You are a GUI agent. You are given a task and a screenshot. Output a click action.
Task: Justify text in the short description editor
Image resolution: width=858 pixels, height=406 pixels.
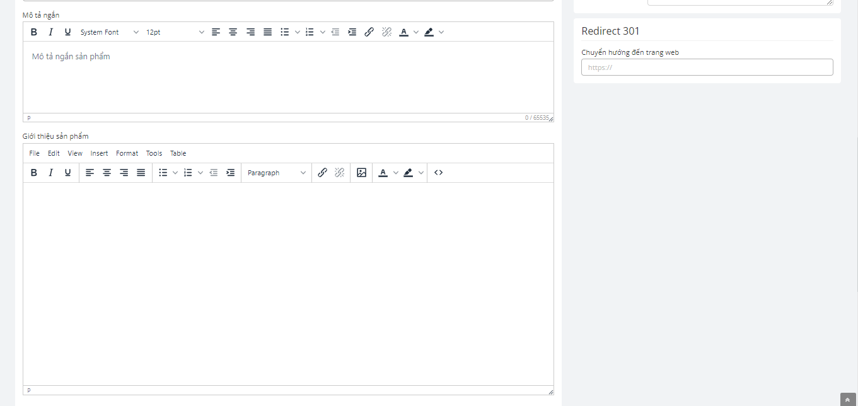[x=267, y=32]
